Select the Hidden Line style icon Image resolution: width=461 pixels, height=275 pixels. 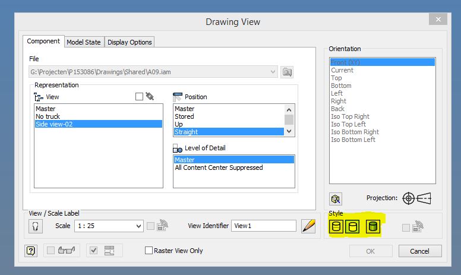point(336,226)
